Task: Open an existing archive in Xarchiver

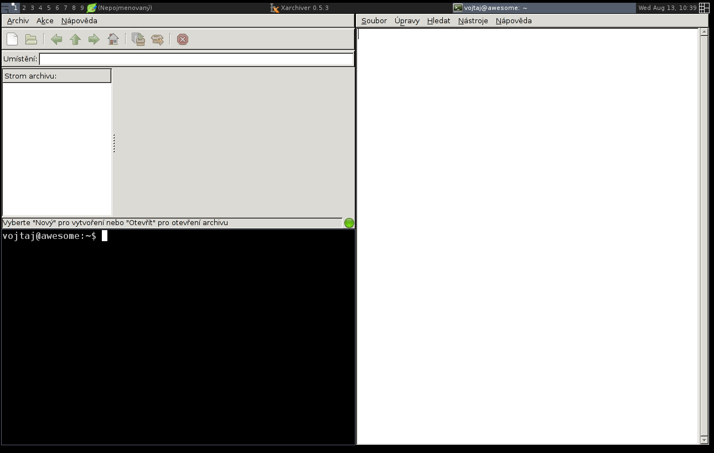Action: (x=31, y=39)
